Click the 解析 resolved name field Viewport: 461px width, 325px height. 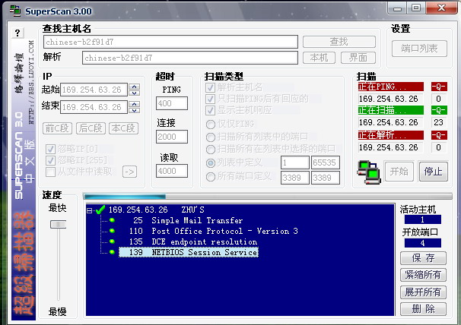(190, 58)
